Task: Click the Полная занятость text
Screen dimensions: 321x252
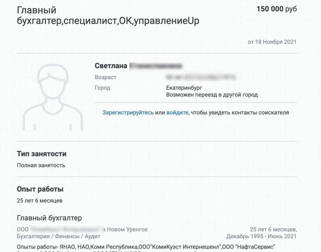Action: 41,165
